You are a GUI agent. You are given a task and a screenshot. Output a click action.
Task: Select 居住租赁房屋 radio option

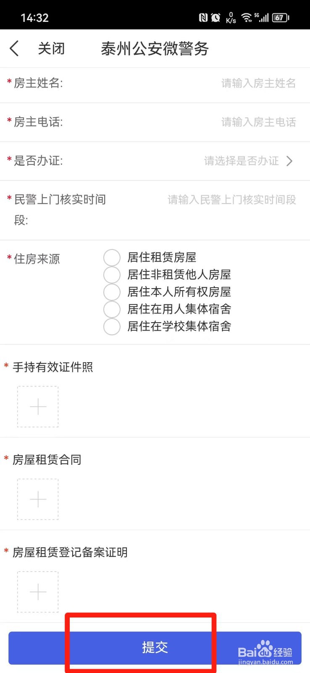coord(112,257)
